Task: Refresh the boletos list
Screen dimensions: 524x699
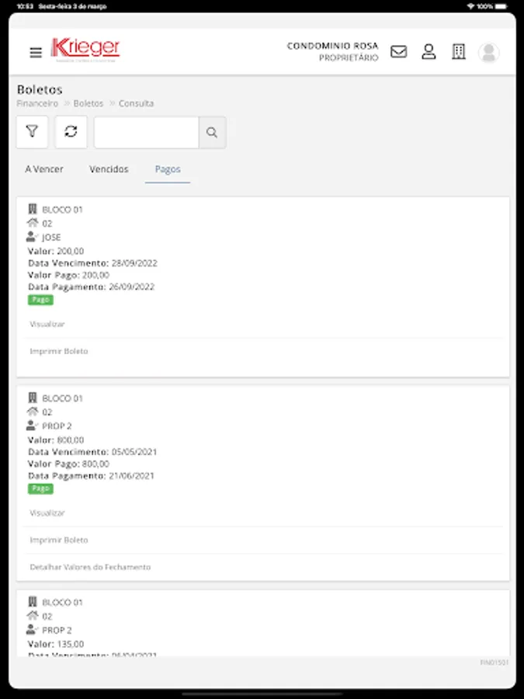Action: coord(71,132)
